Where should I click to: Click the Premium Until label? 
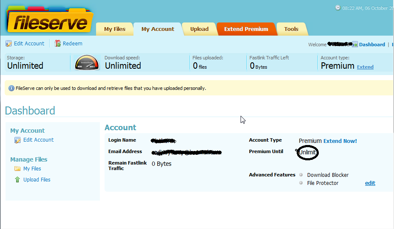266,151
